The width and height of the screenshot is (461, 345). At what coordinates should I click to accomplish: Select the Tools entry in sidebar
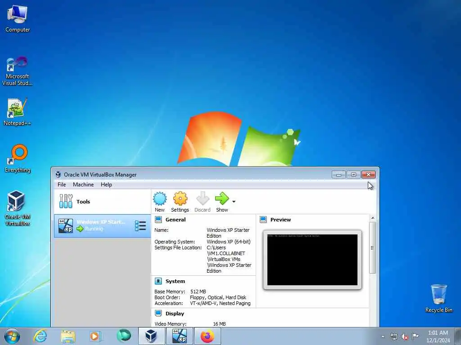pos(102,202)
